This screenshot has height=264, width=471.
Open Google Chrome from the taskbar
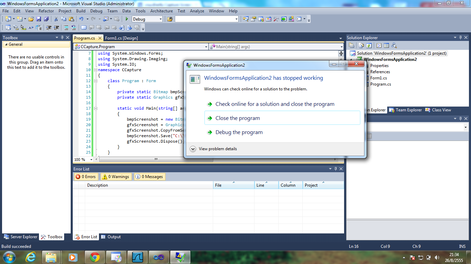(95, 257)
